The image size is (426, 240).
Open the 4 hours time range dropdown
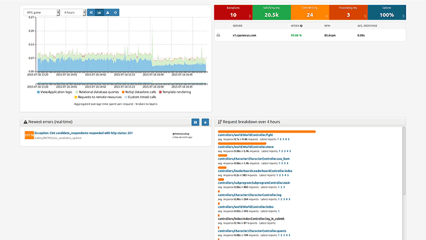(x=73, y=12)
